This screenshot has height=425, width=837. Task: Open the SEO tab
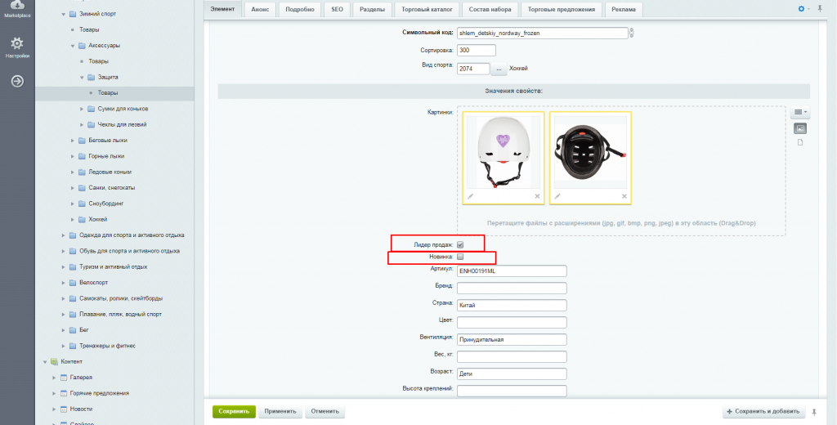[337, 10]
